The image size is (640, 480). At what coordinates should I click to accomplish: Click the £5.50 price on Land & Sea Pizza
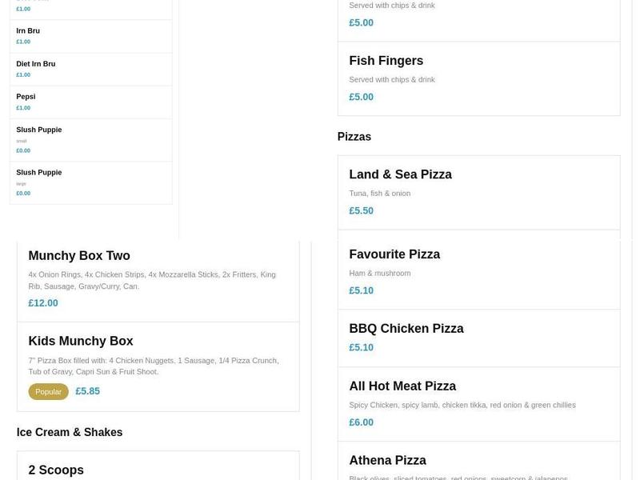tap(359, 210)
